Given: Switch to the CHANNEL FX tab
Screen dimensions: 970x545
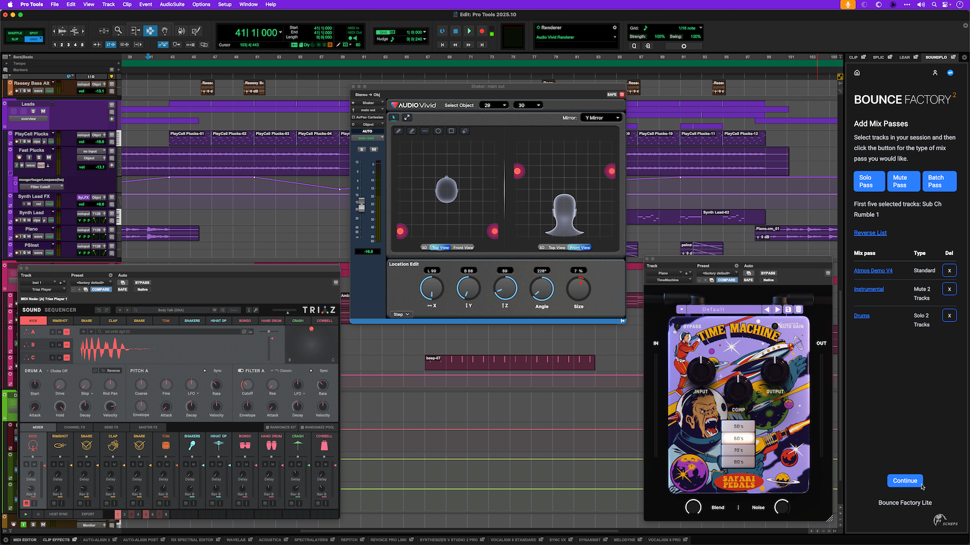Looking at the screenshot, I should [75, 428].
